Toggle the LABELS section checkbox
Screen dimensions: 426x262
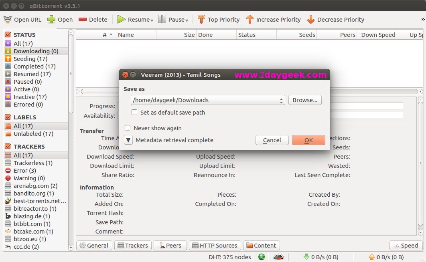(x=8, y=117)
